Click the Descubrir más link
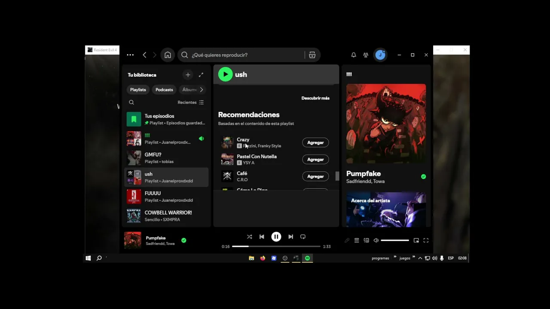550x309 pixels. click(x=315, y=98)
